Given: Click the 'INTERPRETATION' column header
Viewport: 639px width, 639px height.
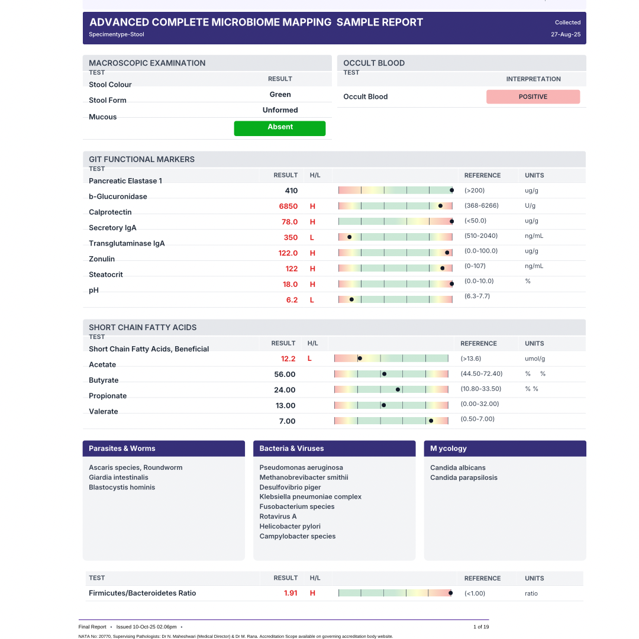Looking at the screenshot, I should click(534, 79).
